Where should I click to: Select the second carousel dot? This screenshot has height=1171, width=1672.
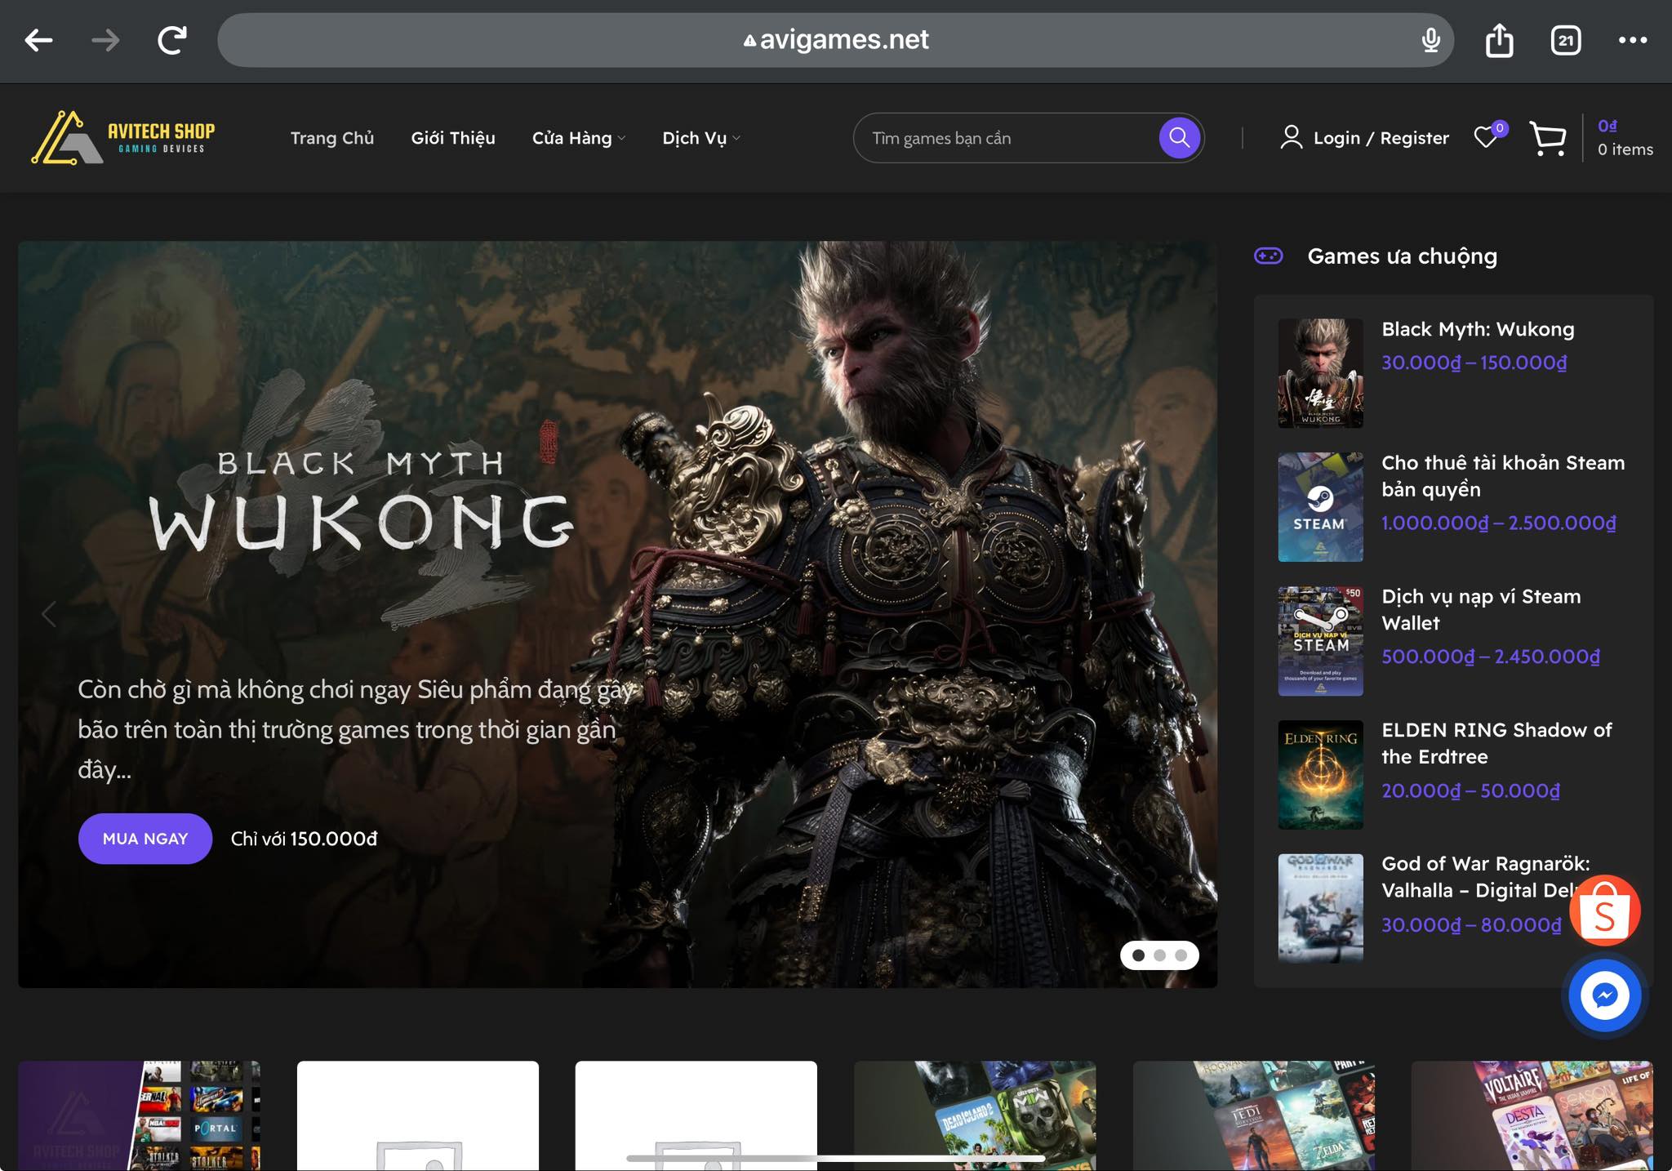(1159, 955)
